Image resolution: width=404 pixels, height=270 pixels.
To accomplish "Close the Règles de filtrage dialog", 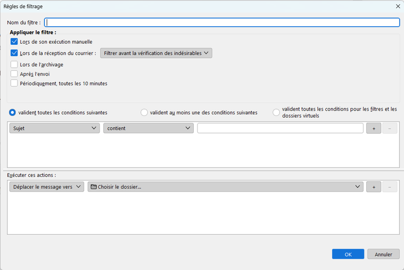I will coord(397,6).
